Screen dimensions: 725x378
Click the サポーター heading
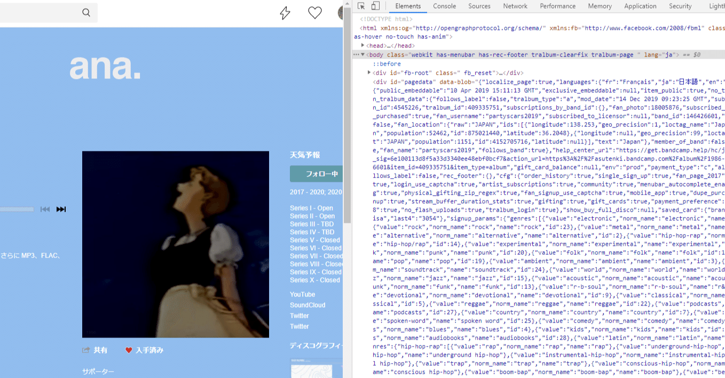[98, 372]
